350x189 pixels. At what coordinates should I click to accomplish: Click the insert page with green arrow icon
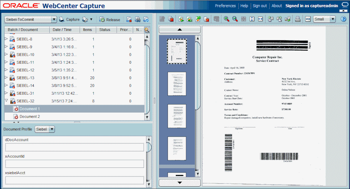(181, 19)
